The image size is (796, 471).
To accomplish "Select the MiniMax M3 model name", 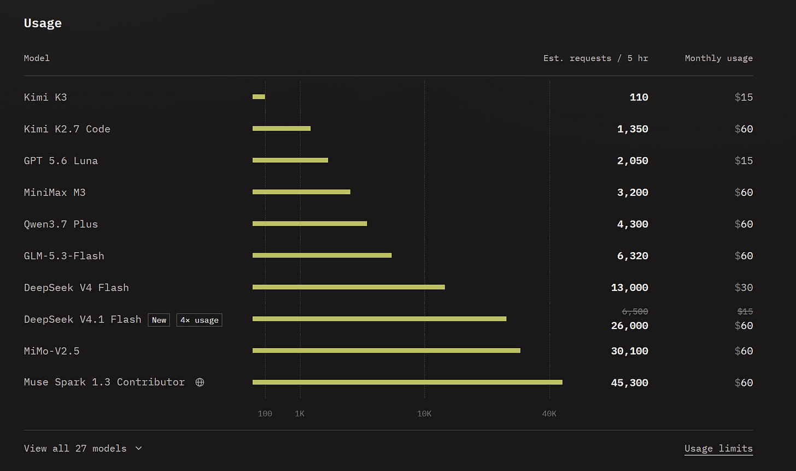I will [55, 192].
